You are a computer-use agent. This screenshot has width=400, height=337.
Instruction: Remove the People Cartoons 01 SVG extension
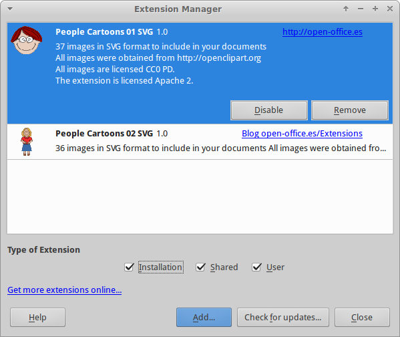[350, 110]
